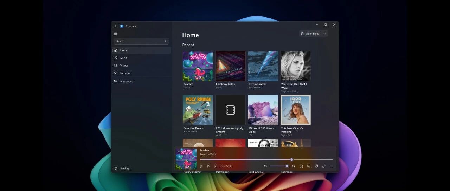Expand the Open file(s) dropdown chevron
The image size is (450, 191).
[325, 34]
